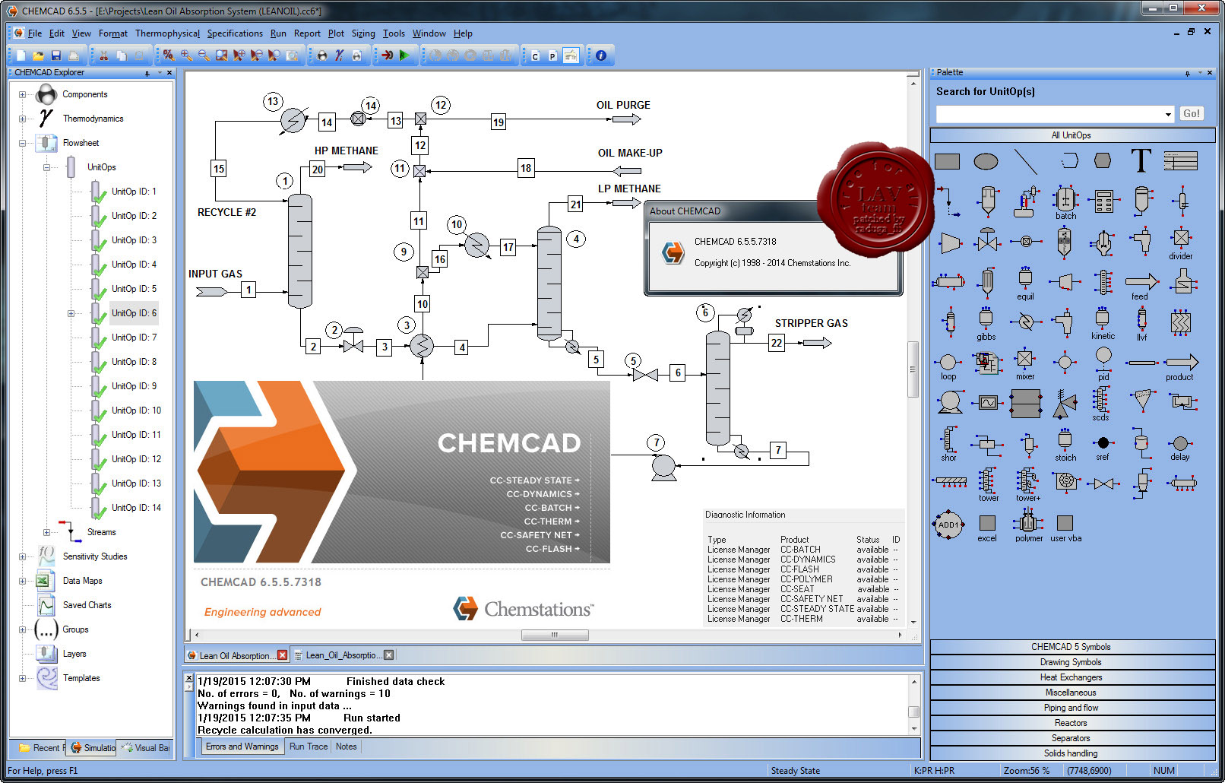
Task: Click the Save disk toolbar icon
Action: [x=55, y=55]
